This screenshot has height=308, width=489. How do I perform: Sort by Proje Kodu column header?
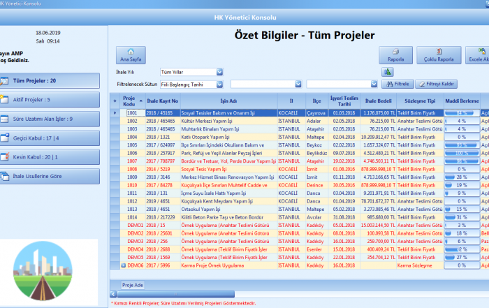coord(129,101)
